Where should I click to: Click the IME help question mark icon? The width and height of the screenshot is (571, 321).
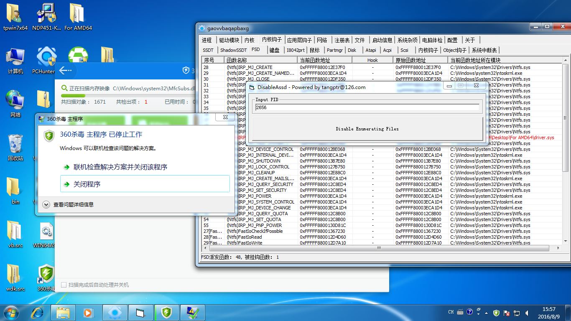[x=469, y=312]
